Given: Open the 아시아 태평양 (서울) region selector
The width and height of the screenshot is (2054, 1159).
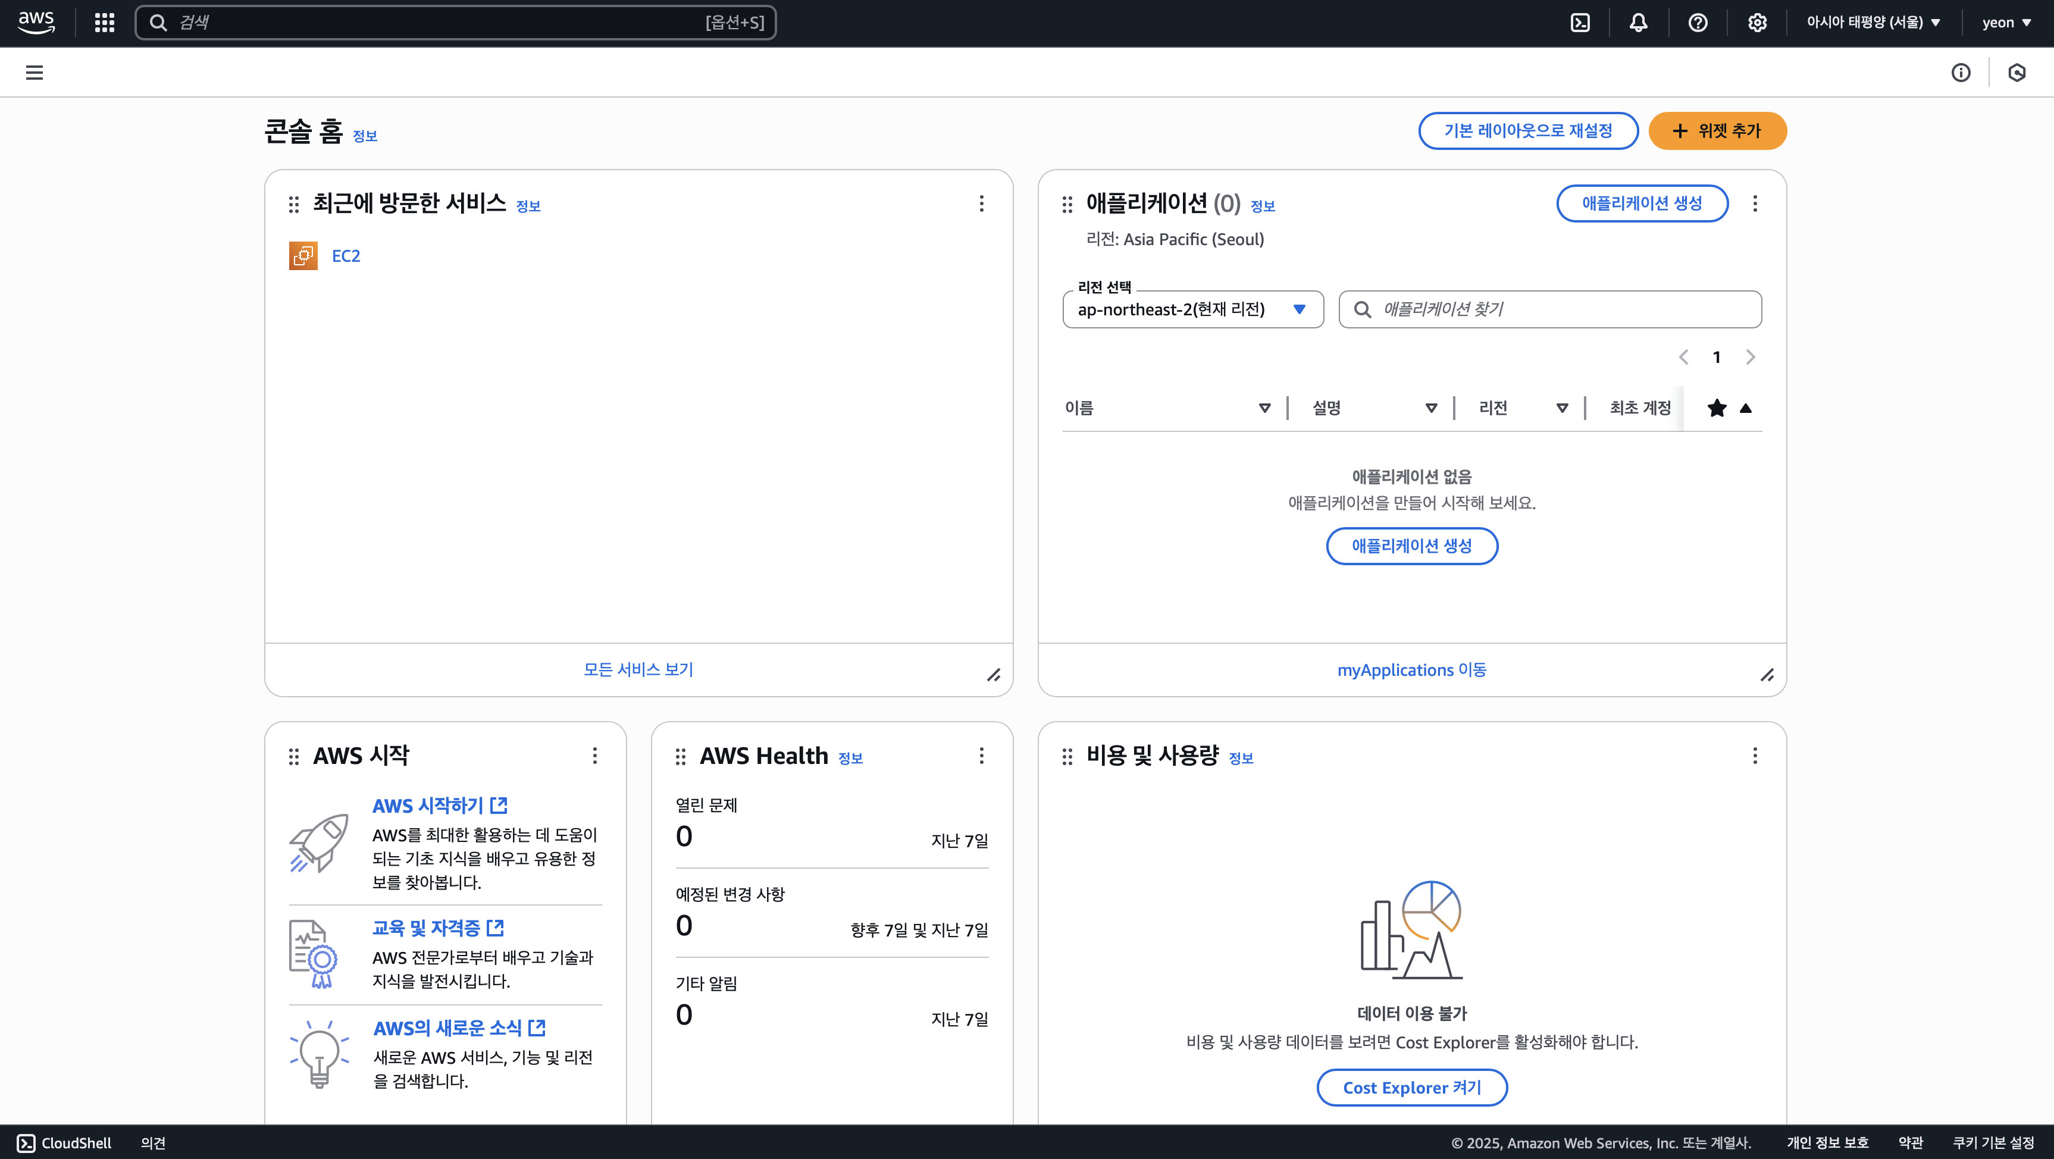Looking at the screenshot, I should (x=1873, y=23).
